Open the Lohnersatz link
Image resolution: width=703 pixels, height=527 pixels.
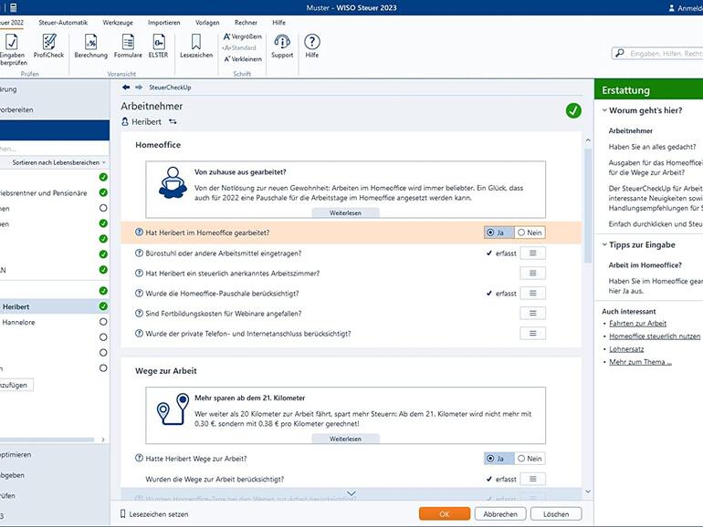pyautogui.click(x=626, y=349)
